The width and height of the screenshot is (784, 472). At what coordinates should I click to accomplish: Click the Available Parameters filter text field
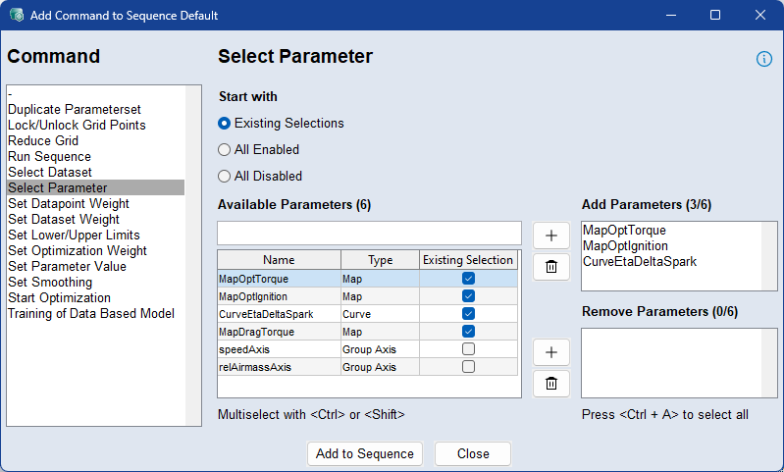[x=369, y=233]
